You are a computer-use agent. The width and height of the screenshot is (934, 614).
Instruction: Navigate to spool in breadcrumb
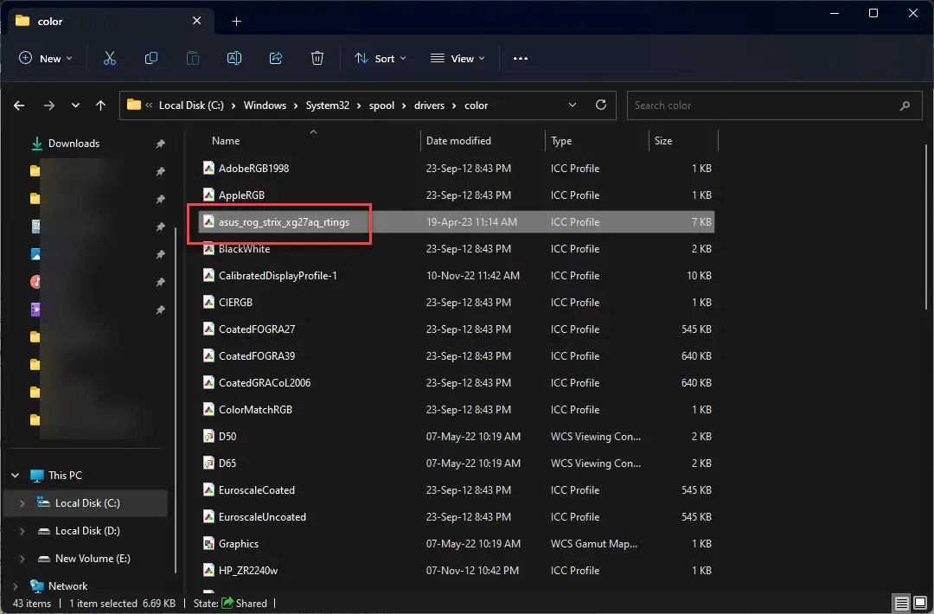coord(381,106)
